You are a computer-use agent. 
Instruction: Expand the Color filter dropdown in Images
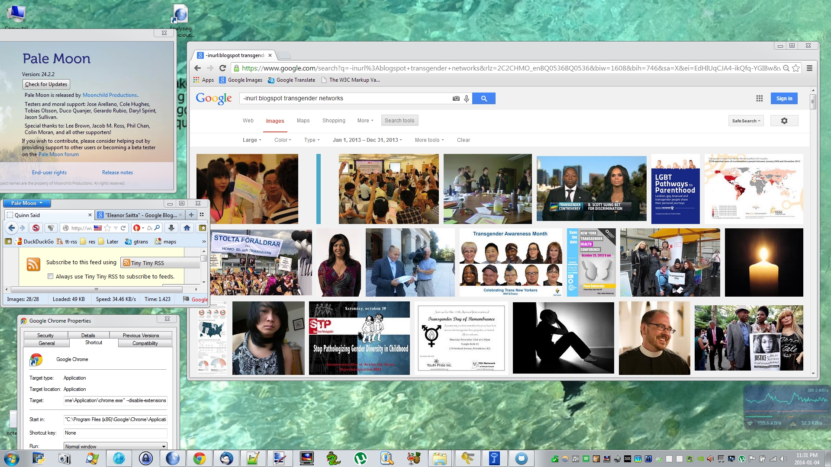pyautogui.click(x=282, y=140)
